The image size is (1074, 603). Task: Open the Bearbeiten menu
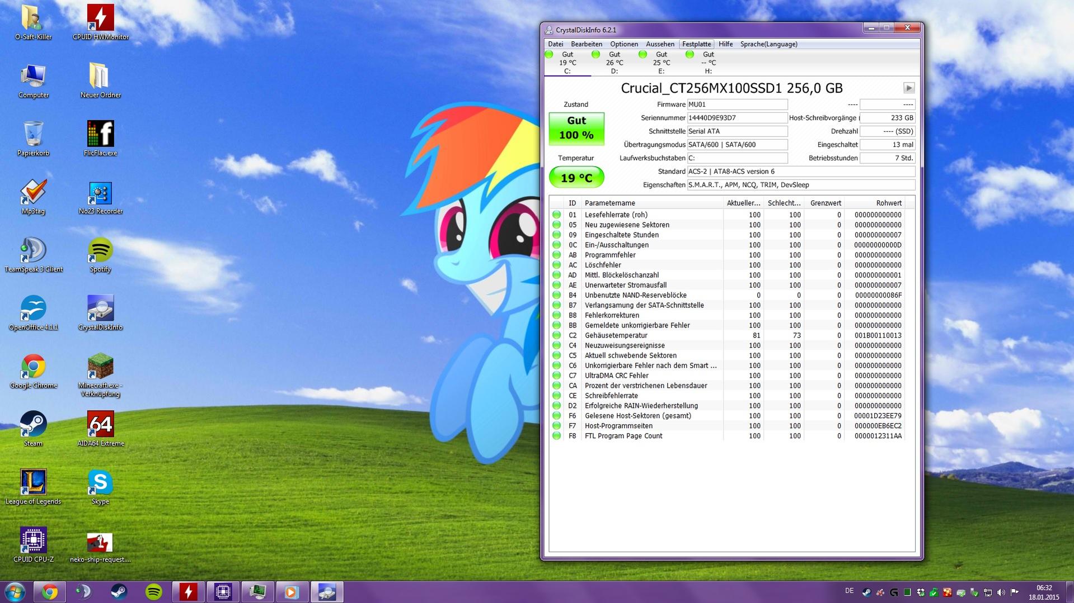click(586, 44)
